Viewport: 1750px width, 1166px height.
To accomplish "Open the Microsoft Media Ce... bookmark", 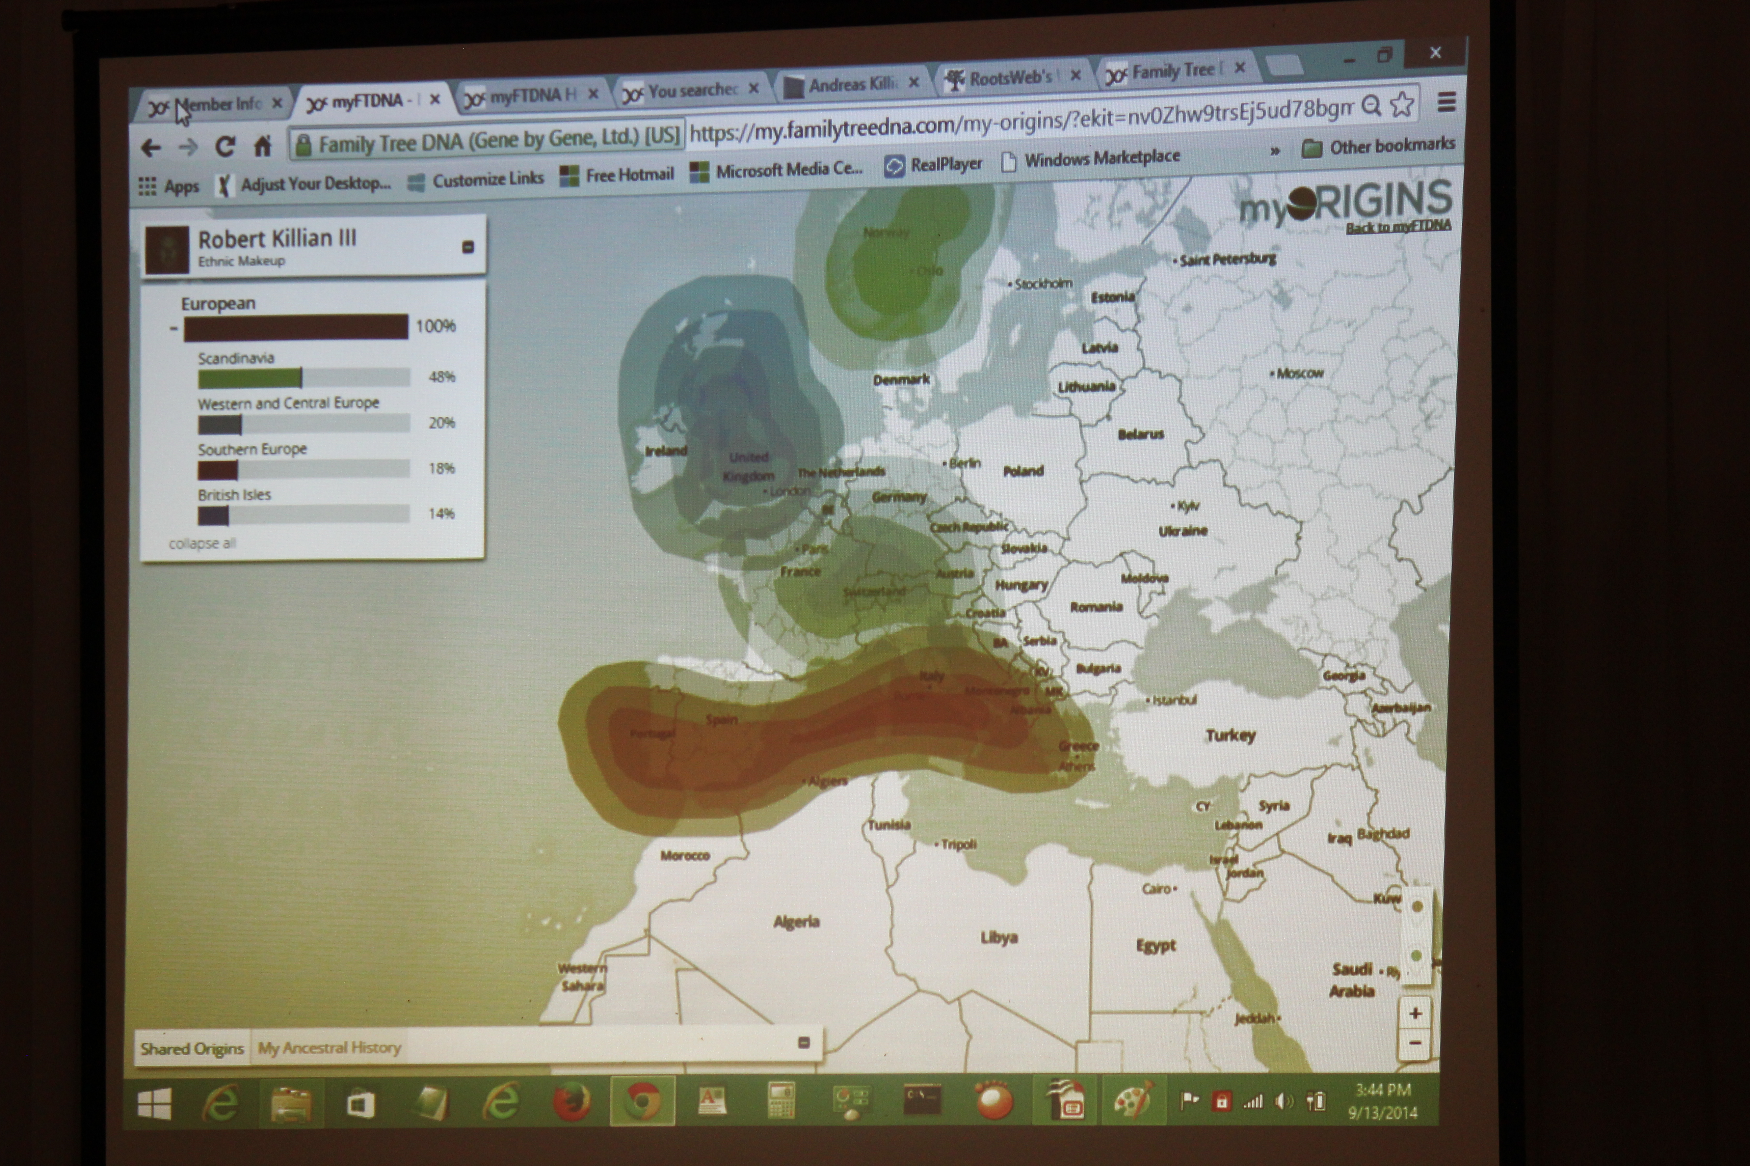I will [776, 170].
